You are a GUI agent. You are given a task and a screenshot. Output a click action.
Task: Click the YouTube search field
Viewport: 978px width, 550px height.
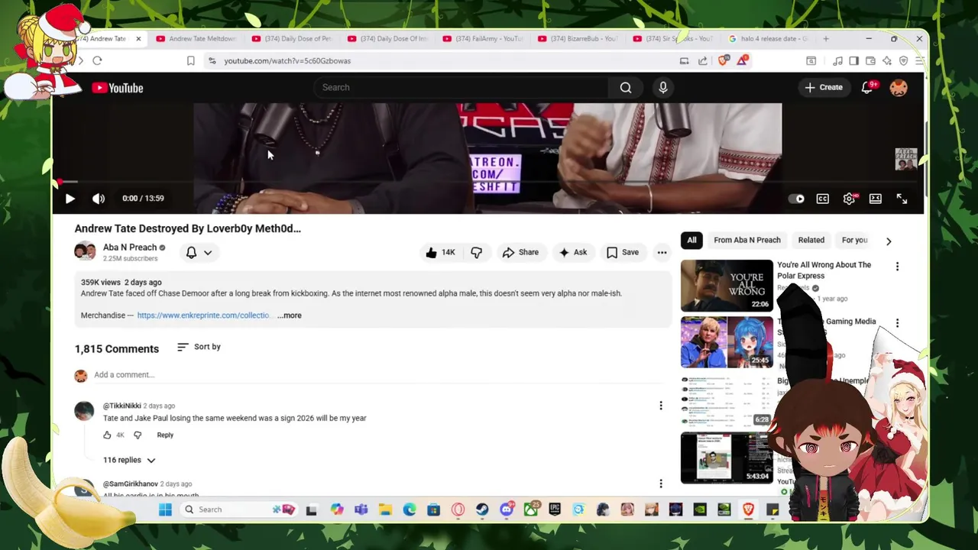461,87
